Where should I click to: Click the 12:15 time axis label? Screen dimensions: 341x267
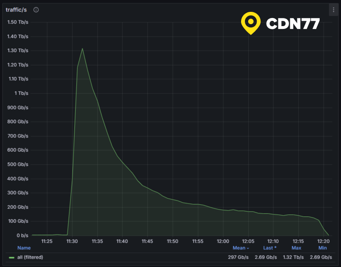(298, 241)
